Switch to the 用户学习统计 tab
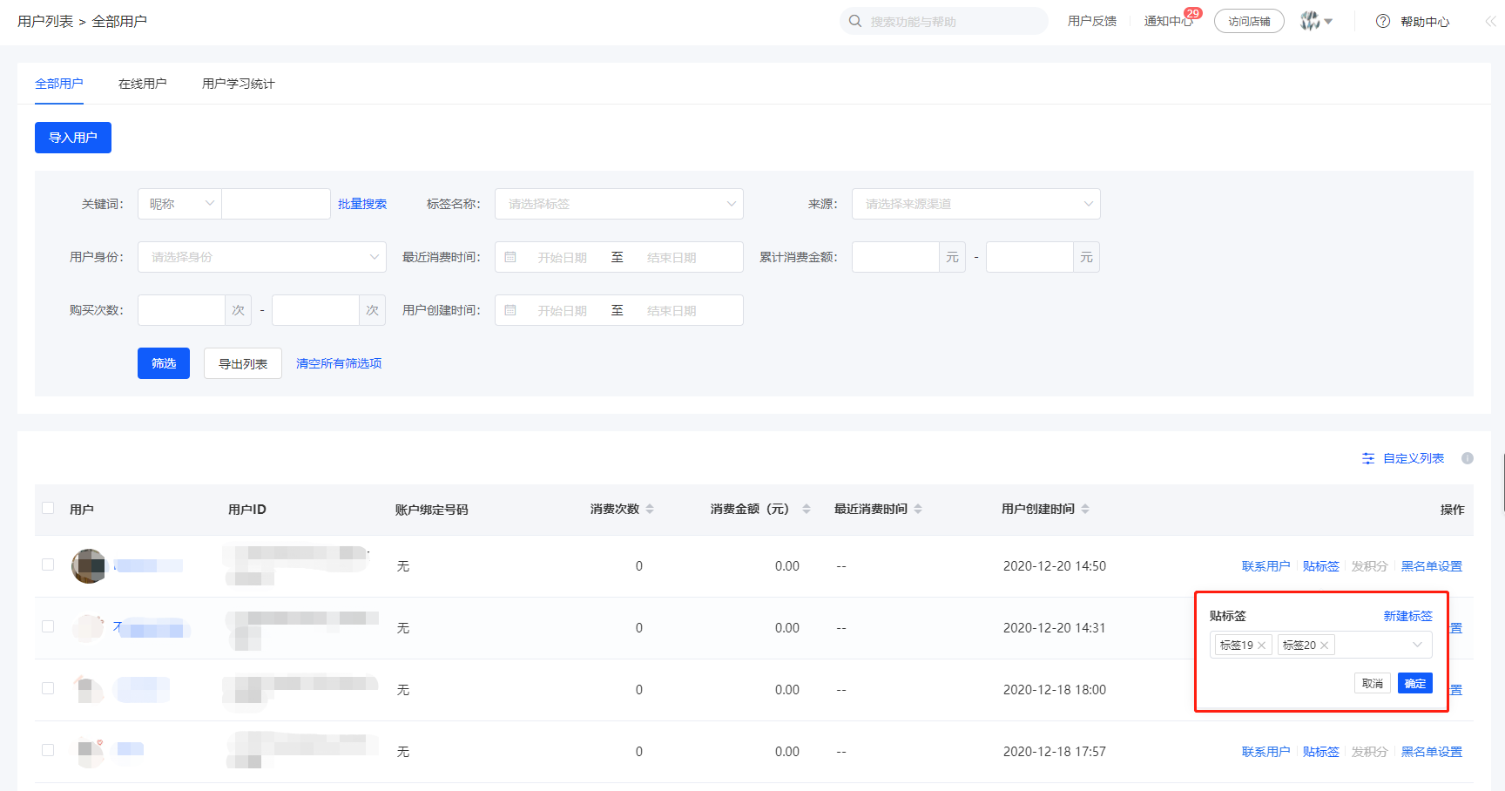 point(239,84)
